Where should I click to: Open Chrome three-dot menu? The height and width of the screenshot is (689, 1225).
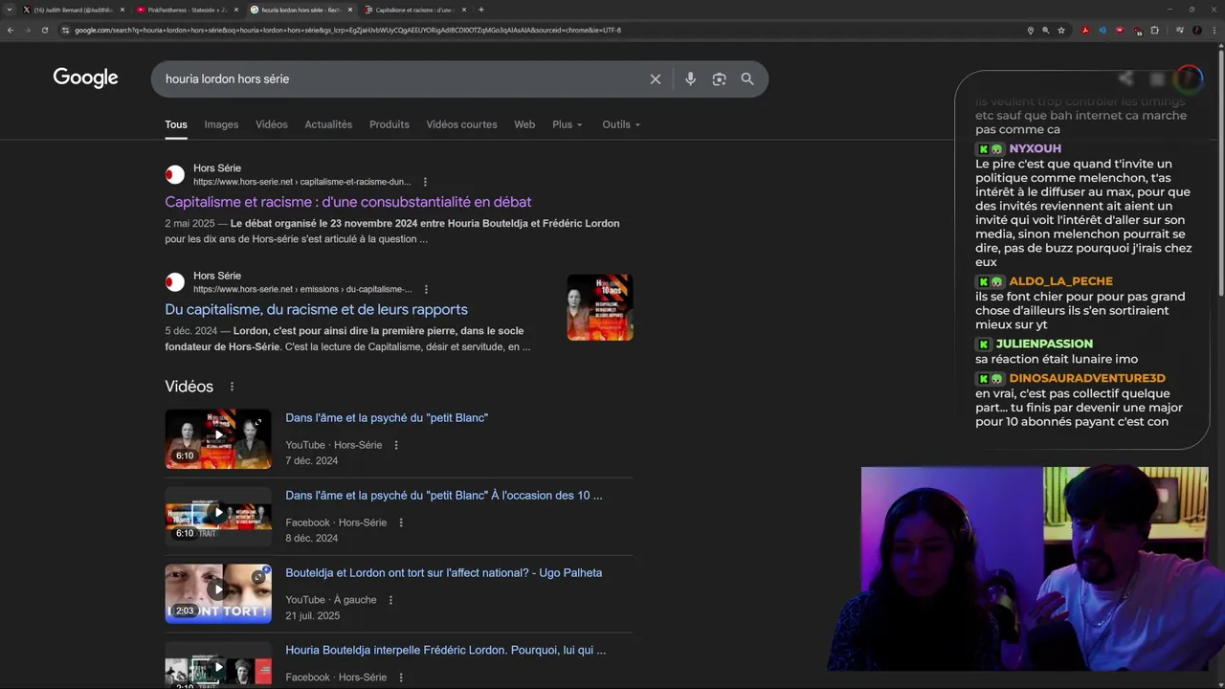pyautogui.click(x=1214, y=30)
